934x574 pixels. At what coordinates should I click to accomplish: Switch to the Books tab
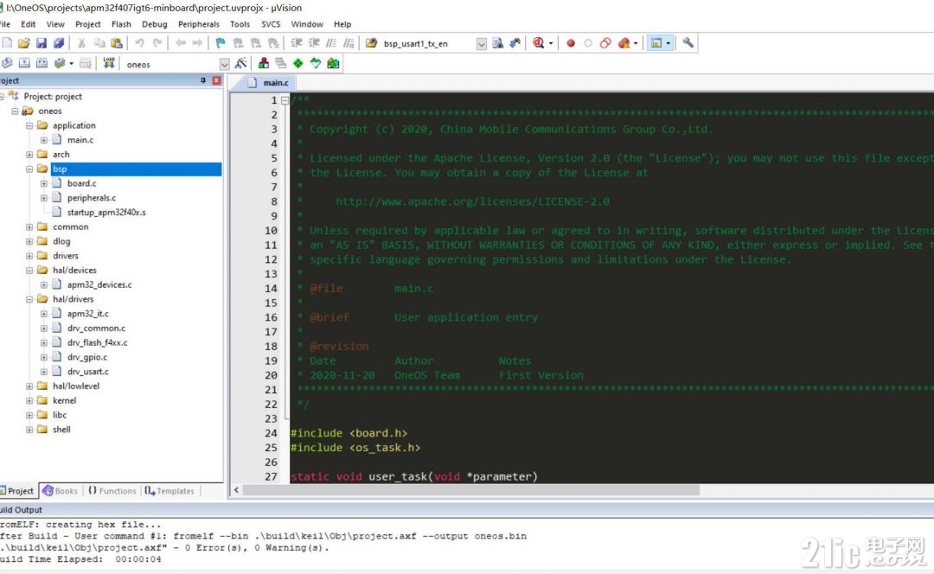(x=61, y=491)
